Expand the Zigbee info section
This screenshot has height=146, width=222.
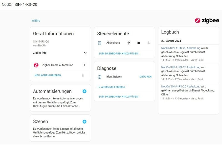point(85,53)
